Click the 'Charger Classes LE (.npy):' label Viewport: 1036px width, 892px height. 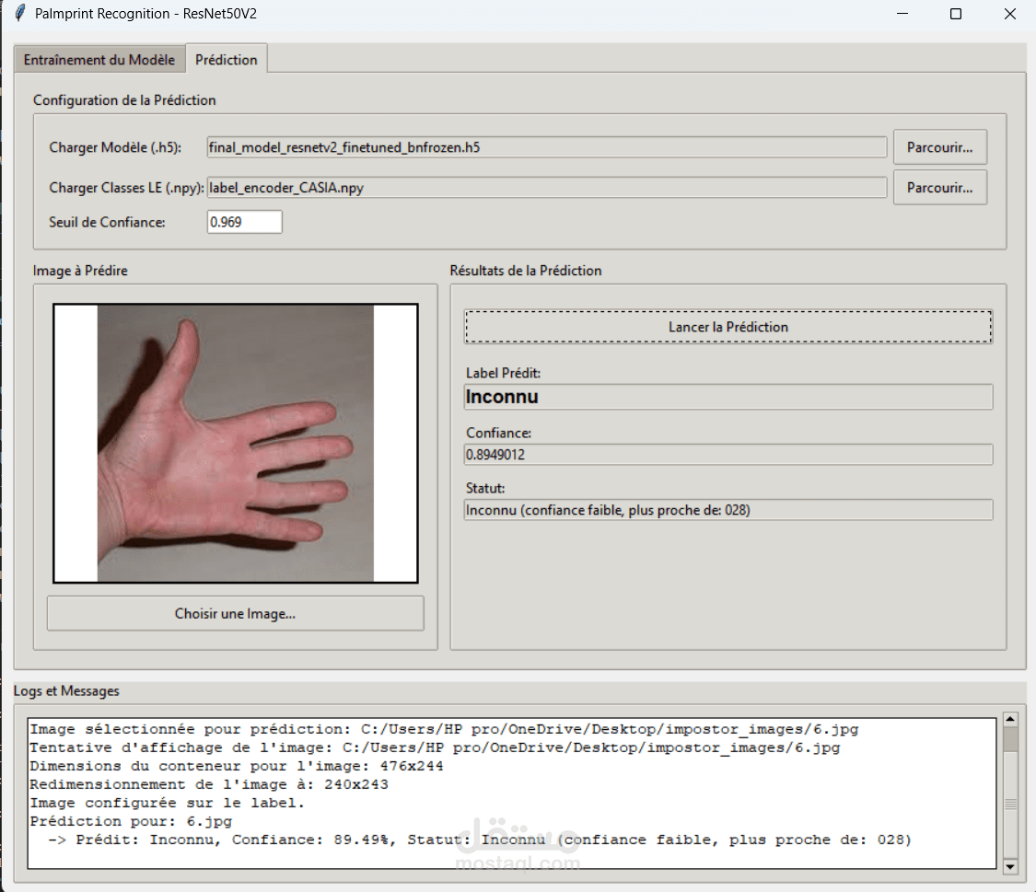point(126,188)
